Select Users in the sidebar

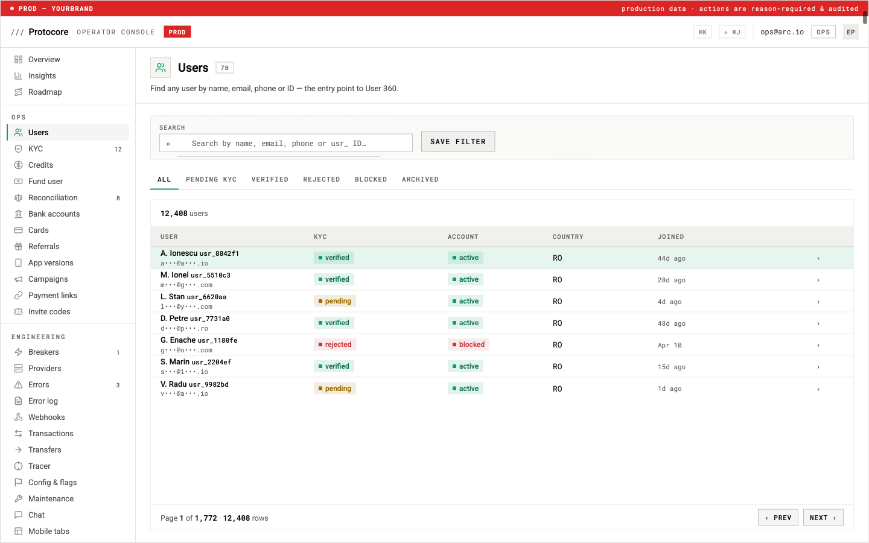pyautogui.click(x=68, y=133)
